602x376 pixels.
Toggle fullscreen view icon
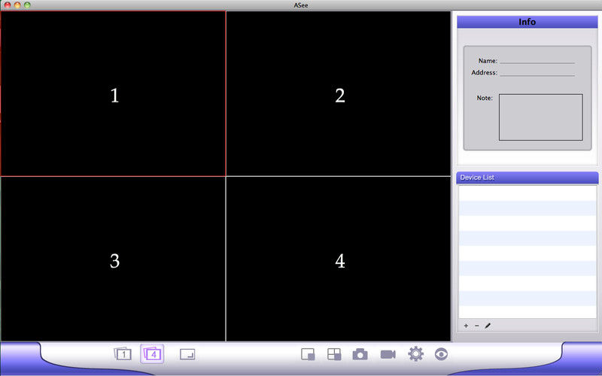coord(187,353)
